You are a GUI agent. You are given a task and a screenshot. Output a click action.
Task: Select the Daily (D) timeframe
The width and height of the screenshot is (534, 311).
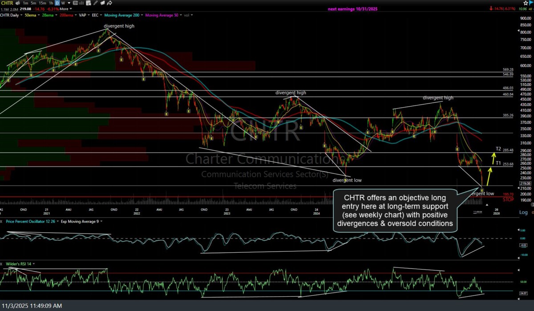[57, 3]
